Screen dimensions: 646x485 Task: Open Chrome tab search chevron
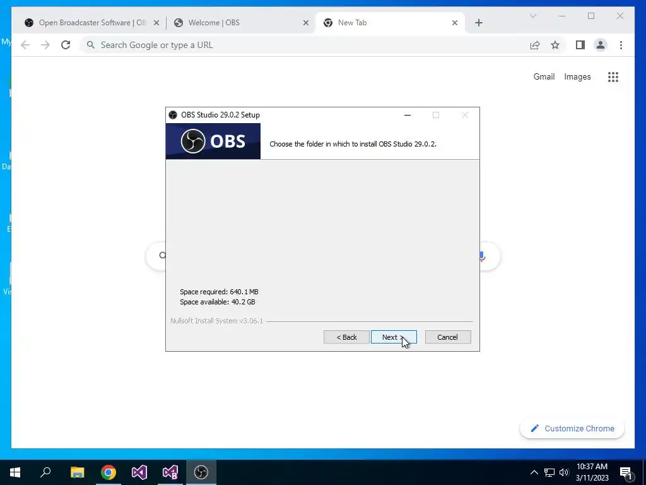click(532, 16)
